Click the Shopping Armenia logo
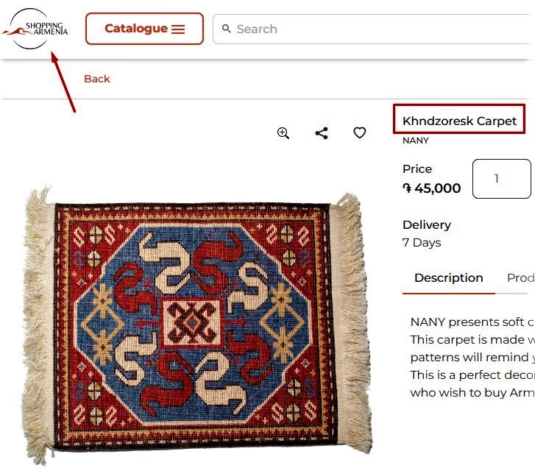535x468 pixels. (35, 29)
